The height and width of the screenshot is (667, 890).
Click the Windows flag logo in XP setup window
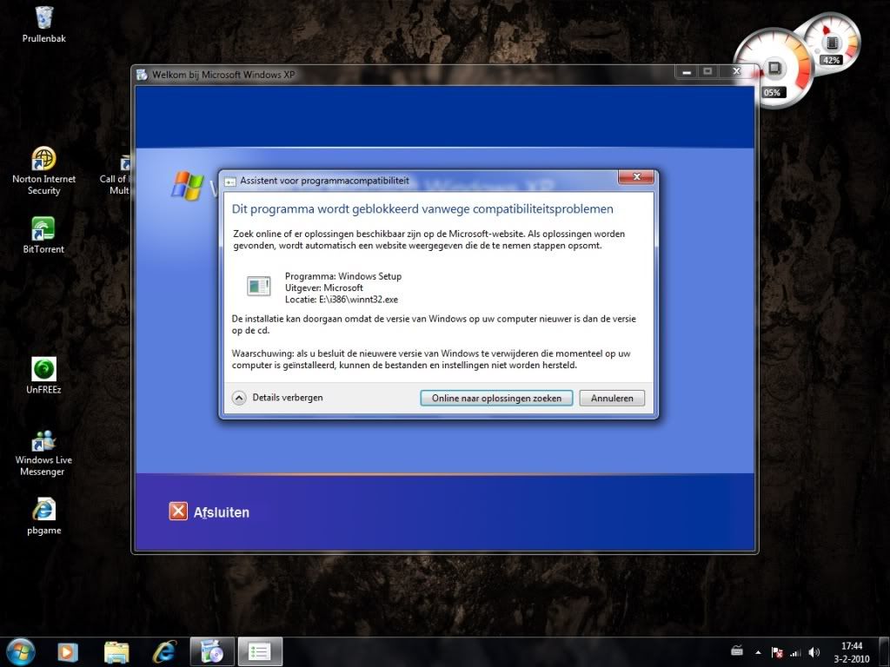point(188,186)
